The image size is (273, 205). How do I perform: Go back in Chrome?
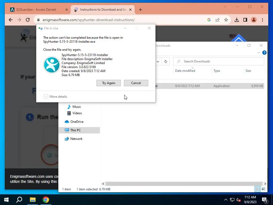click(11, 20)
